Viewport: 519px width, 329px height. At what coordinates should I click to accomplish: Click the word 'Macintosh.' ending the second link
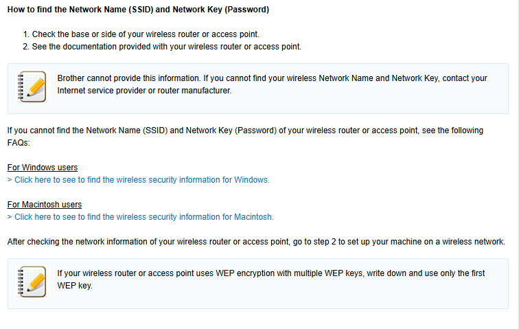[x=254, y=217]
